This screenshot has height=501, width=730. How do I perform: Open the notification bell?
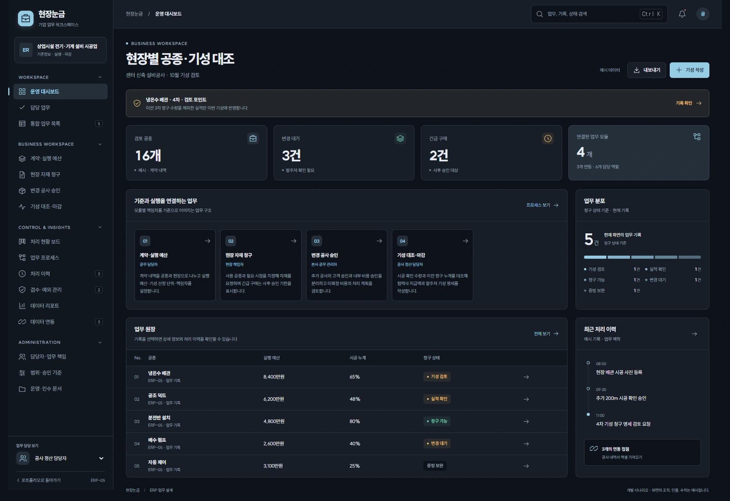coord(682,14)
